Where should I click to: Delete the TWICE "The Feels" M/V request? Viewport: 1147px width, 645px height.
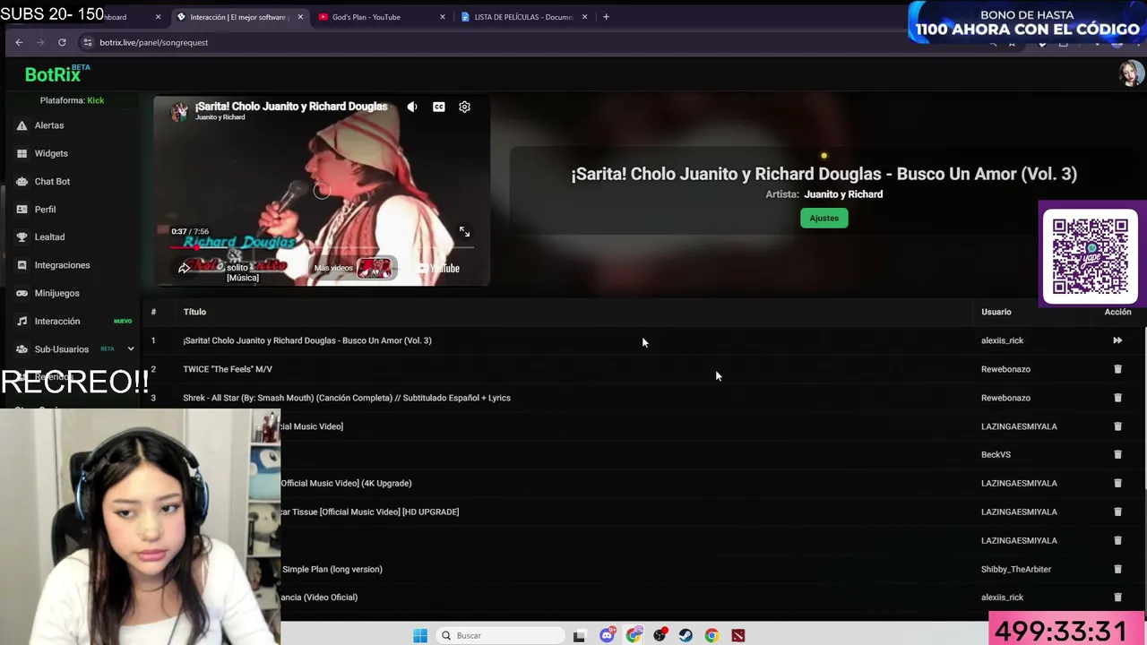pyautogui.click(x=1117, y=369)
